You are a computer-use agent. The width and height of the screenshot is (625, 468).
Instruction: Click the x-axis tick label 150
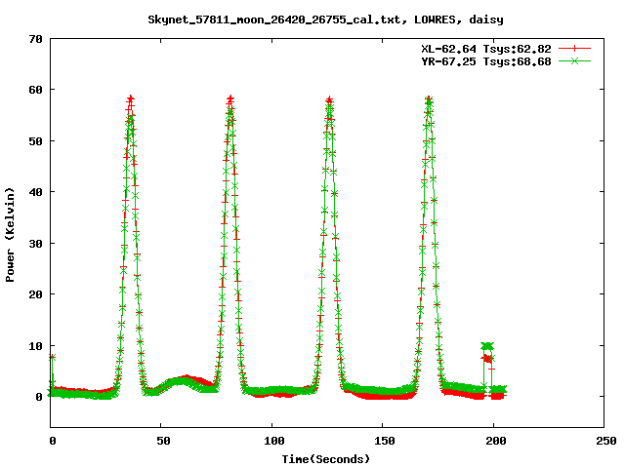tap(385, 441)
